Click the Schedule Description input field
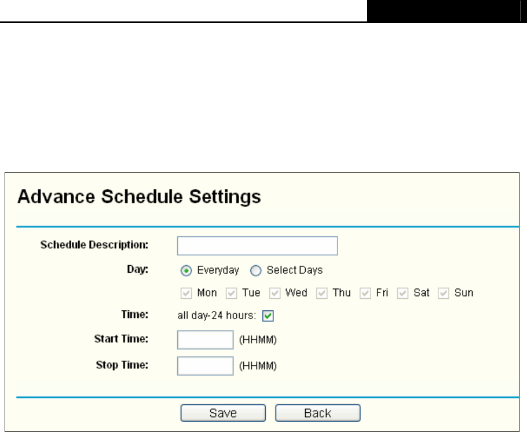Viewport: 527px width, 432px height. [258, 246]
